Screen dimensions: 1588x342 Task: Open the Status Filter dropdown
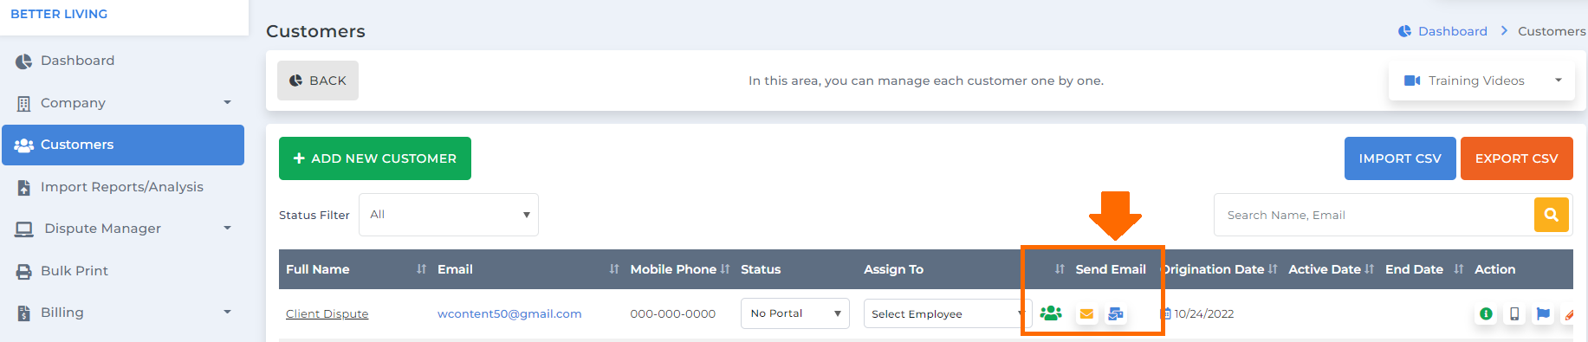pos(449,215)
